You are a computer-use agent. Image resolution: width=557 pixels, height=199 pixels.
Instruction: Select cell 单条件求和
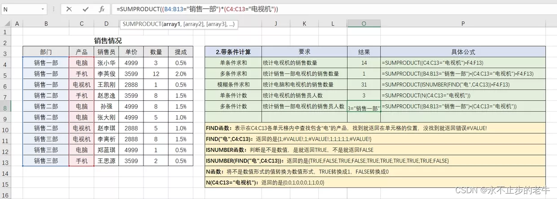(233, 63)
